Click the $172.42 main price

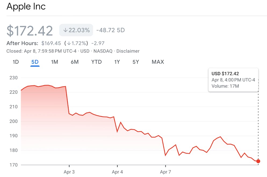[30, 31]
